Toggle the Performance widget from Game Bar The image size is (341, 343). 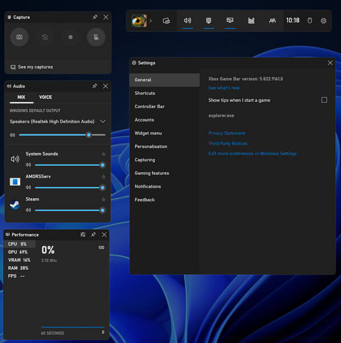tap(230, 21)
